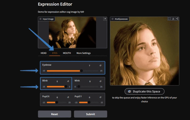
Task: Click Duplicate this Space button
Action: tap(144, 92)
